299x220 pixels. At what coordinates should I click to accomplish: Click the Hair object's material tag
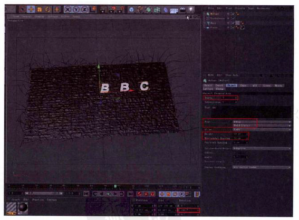(237, 23)
